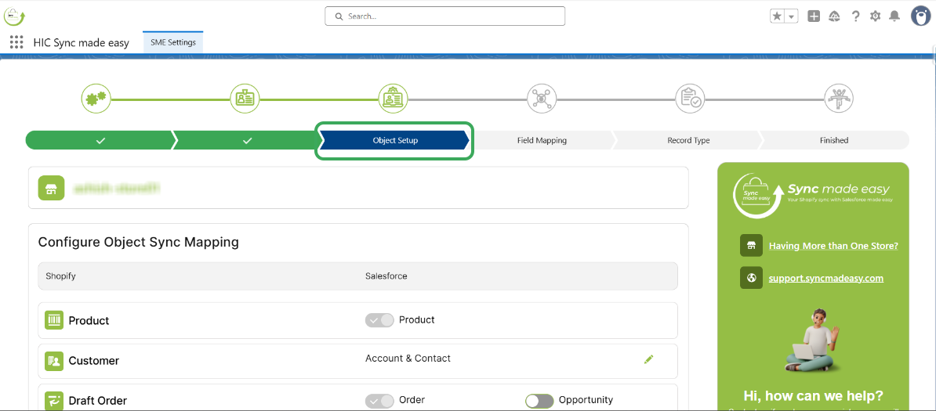Select the Field Mapping step

coord(542,141)
